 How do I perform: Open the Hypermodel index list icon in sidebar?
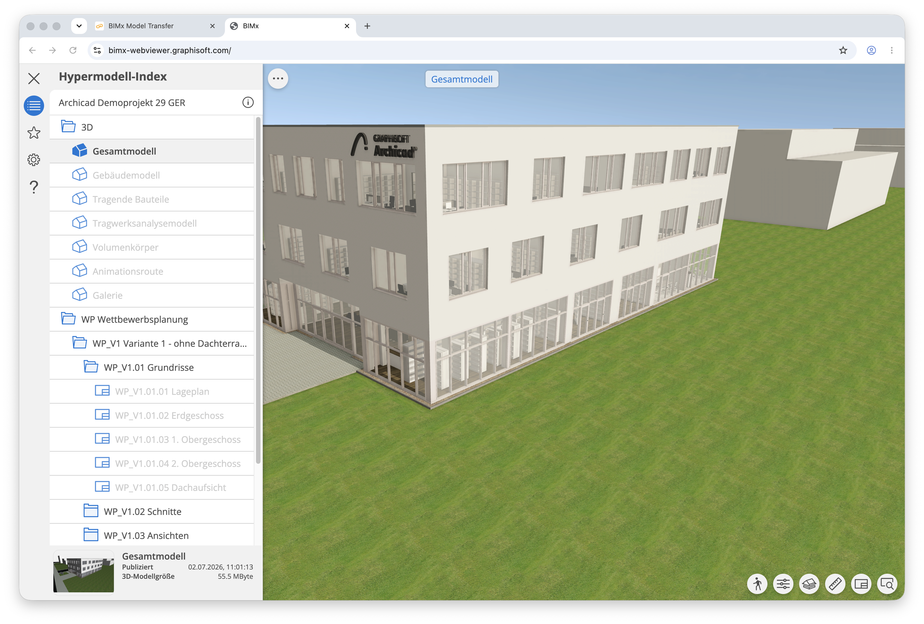[34, 106]
